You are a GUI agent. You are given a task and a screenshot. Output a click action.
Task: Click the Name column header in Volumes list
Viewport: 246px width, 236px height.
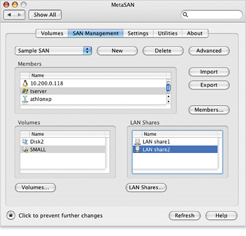[67, 134]
